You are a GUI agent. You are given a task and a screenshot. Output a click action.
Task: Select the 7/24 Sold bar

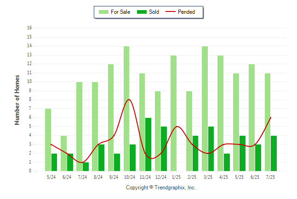pyautogui.click(x=86, y=167)
